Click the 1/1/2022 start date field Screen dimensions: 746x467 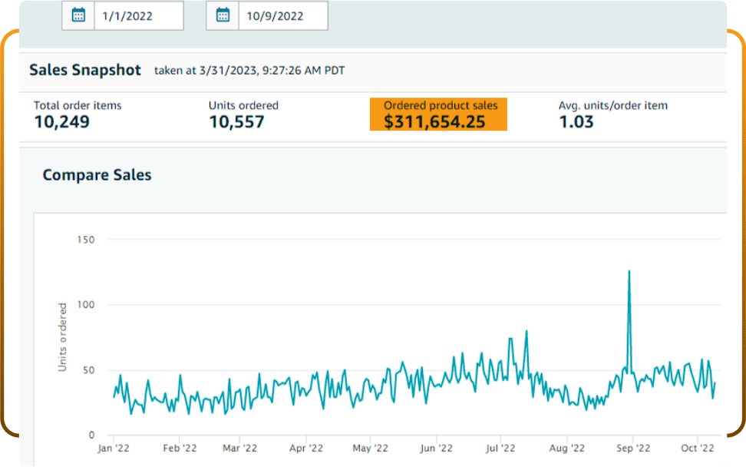pyautogui.click(x=138, y=15)
